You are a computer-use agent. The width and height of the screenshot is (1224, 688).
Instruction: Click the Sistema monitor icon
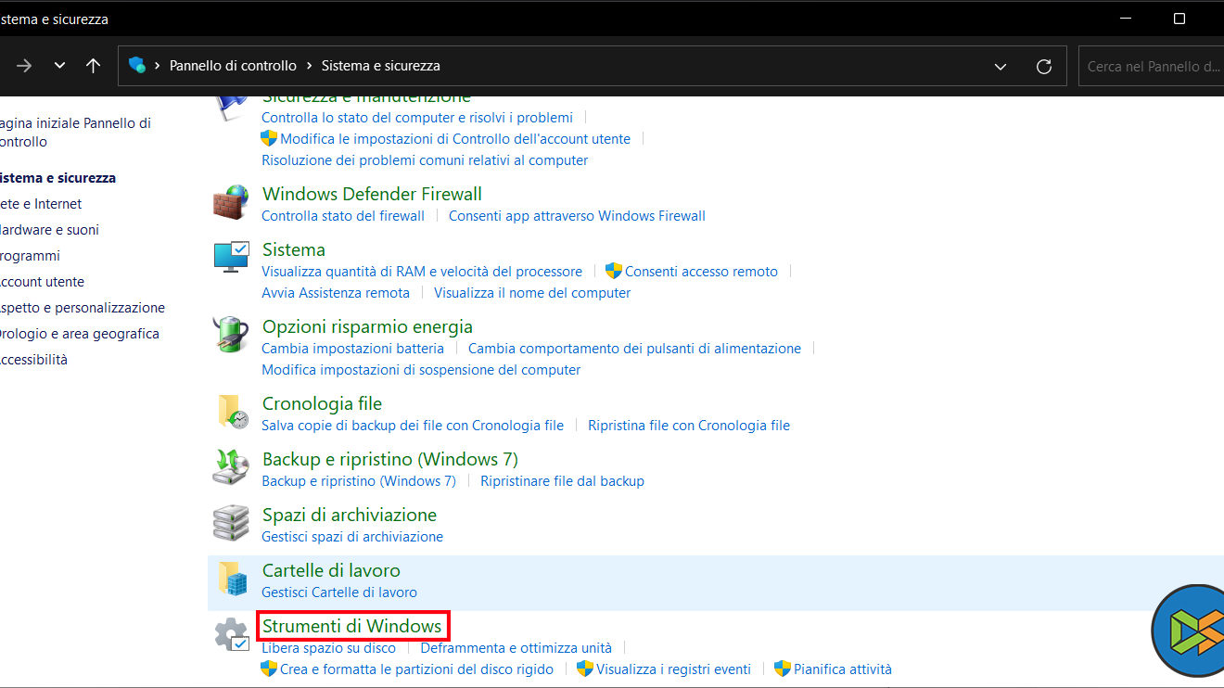point(231,258)
